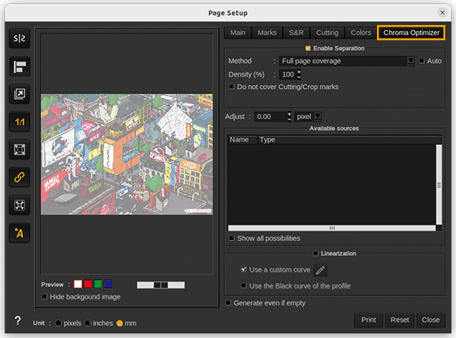This screenshot has width=456, height=338.
Task: Select the inches unit radio button
Action: pos(88,322)
